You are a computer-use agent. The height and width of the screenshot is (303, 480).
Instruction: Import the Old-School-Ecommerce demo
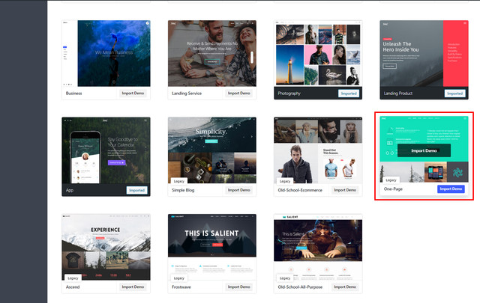(345, 190)
